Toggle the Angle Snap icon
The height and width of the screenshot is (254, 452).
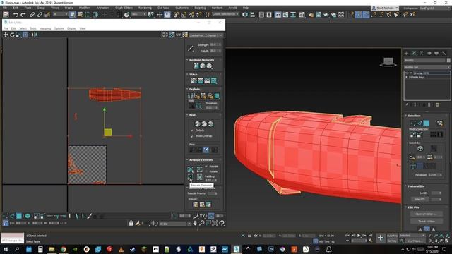pos(184,15)
